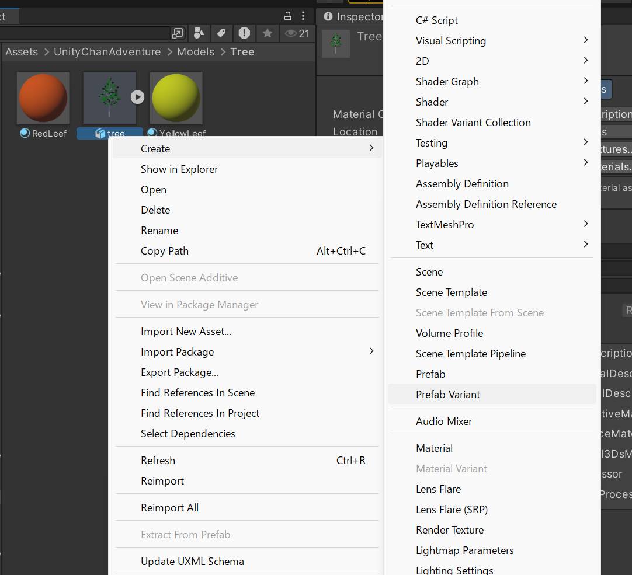Click the Search by Import Log Type icon

(244, 33)
